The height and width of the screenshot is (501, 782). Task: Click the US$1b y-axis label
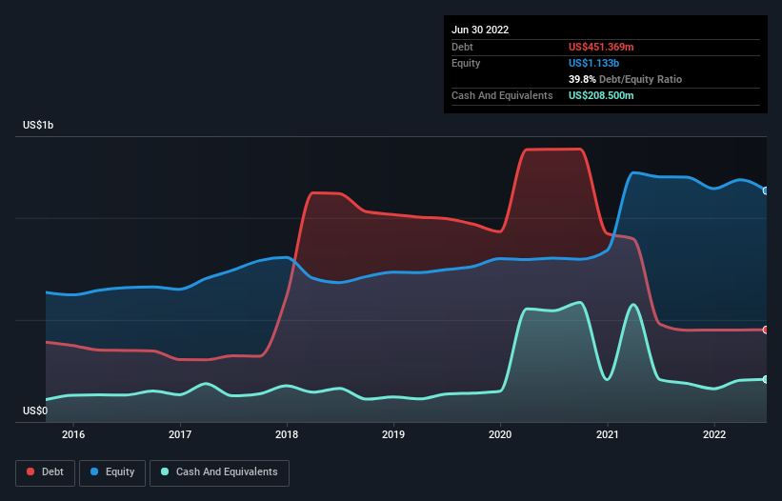[x=38, y=125]
